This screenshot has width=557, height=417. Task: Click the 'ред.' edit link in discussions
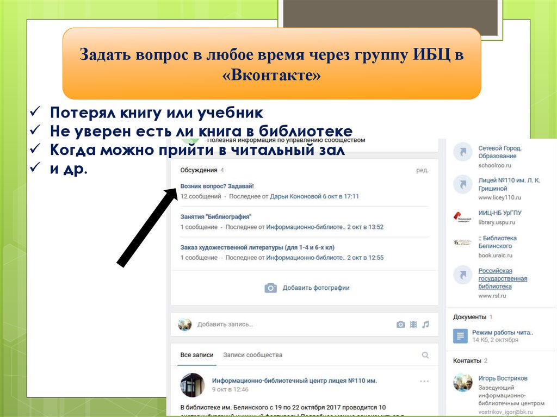click(422, 170)
